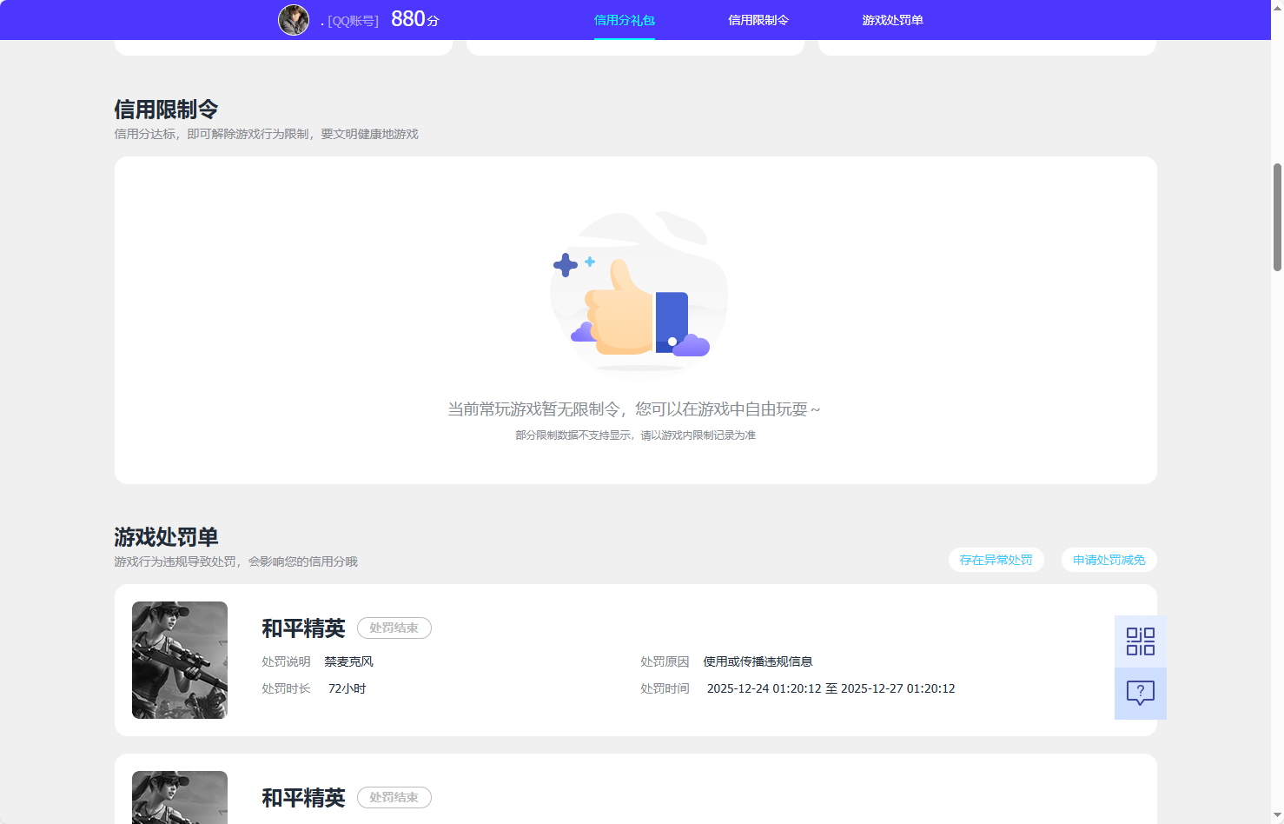This screenshot has height=824, width=1284.
Task: Click the 游戏处罚单 section heading
Action: coord(166,537)
